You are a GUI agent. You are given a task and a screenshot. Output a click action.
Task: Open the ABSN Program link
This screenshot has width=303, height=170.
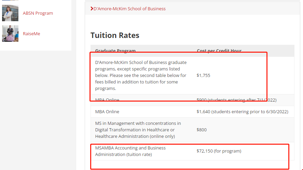38,13
